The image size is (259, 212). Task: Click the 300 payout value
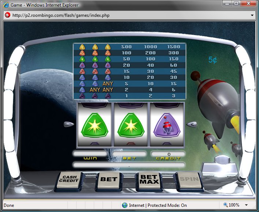[x=173, y=53]
